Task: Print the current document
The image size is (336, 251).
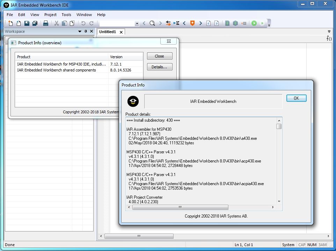Action: (45, 23)
